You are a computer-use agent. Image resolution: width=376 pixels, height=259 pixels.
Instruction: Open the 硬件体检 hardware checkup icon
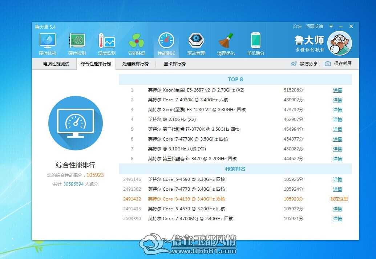(48, 40)
